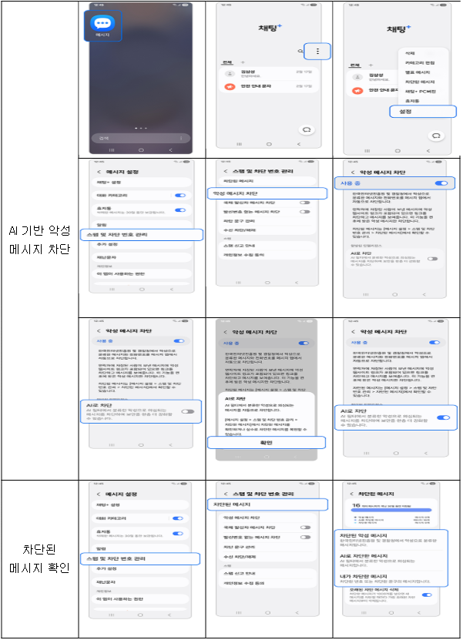Go back from 메시지 설정 in the 차단된 메시지 확인 section
Viewport: 463px width, 640px height.
(x=99, y=494)
